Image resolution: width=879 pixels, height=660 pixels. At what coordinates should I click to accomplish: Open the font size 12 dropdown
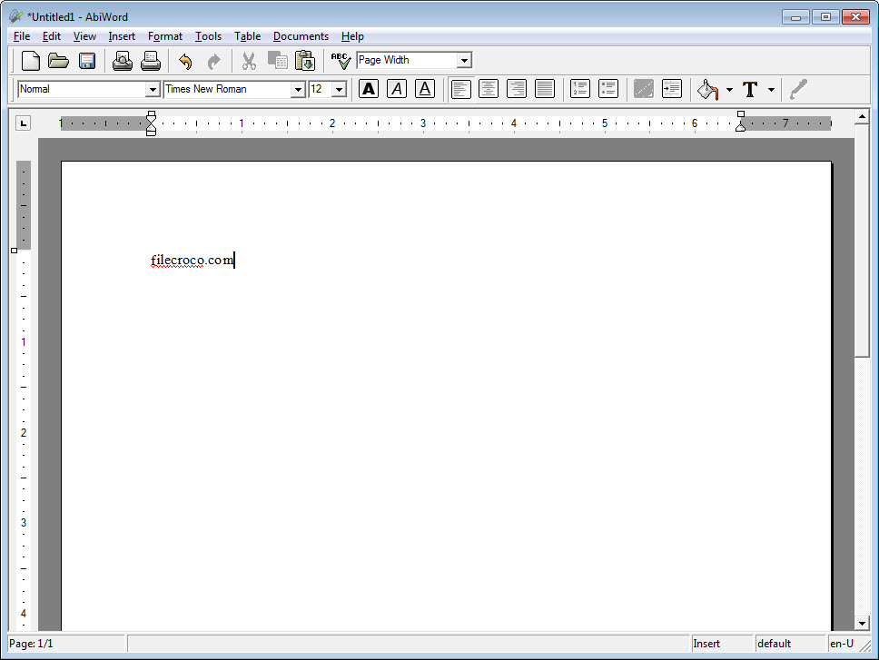(339, 89)
